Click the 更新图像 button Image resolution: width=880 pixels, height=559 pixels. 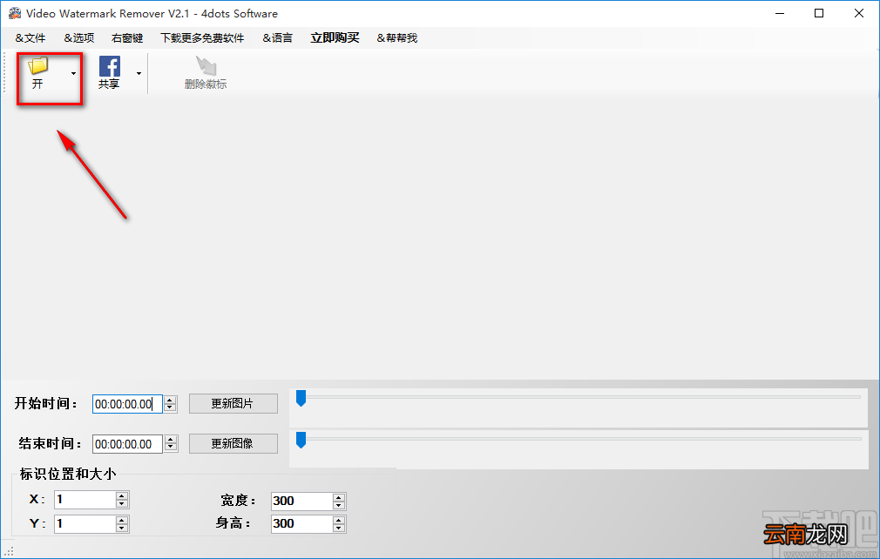pos(234,443)
